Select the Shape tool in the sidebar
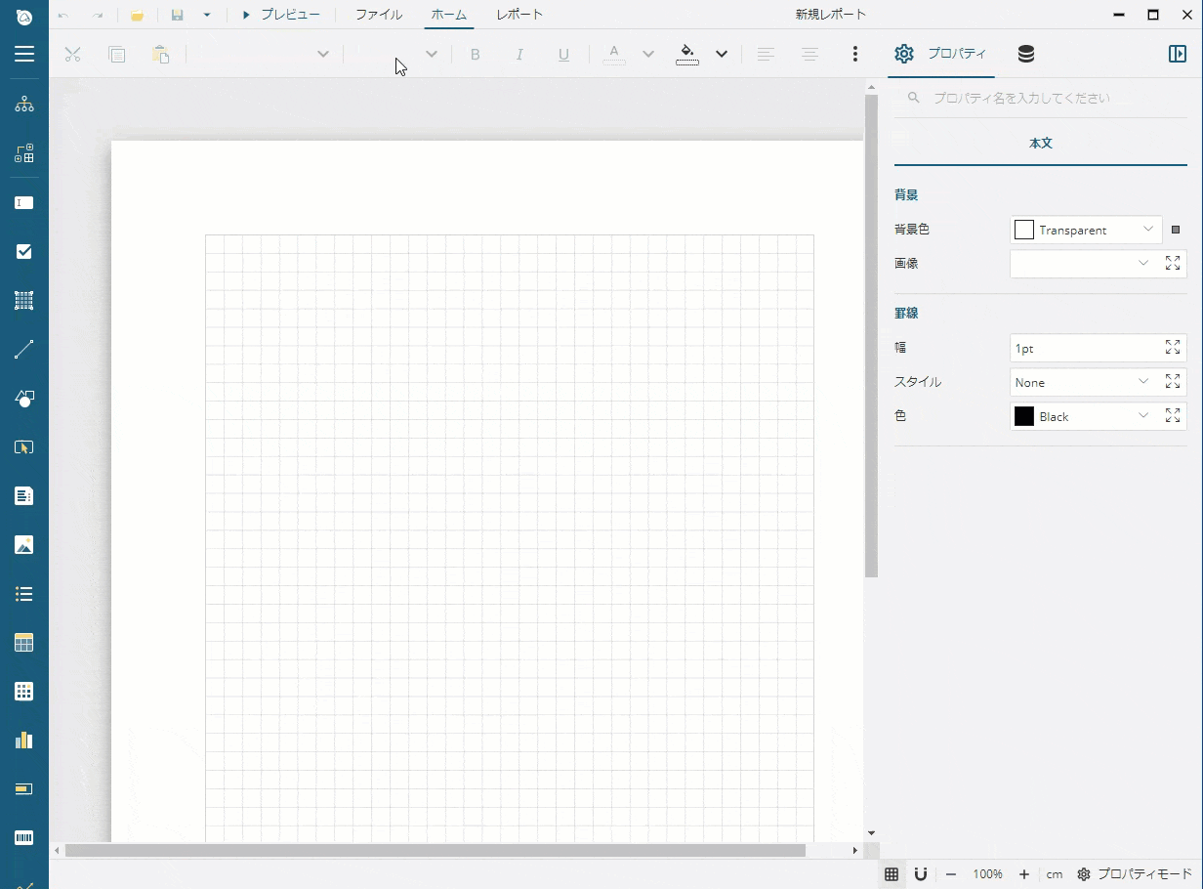This screenshot has height=889, width=1203. (x=23, y=398)
